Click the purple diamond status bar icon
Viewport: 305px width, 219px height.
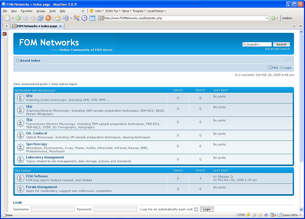click(266, 215)
